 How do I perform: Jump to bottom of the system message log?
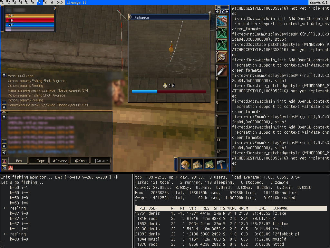[4, 107]
